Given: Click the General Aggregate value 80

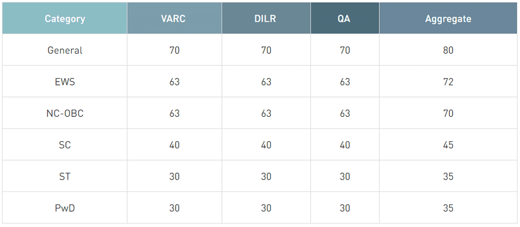Looking at the screenshot, I should [x=448, y=50].
